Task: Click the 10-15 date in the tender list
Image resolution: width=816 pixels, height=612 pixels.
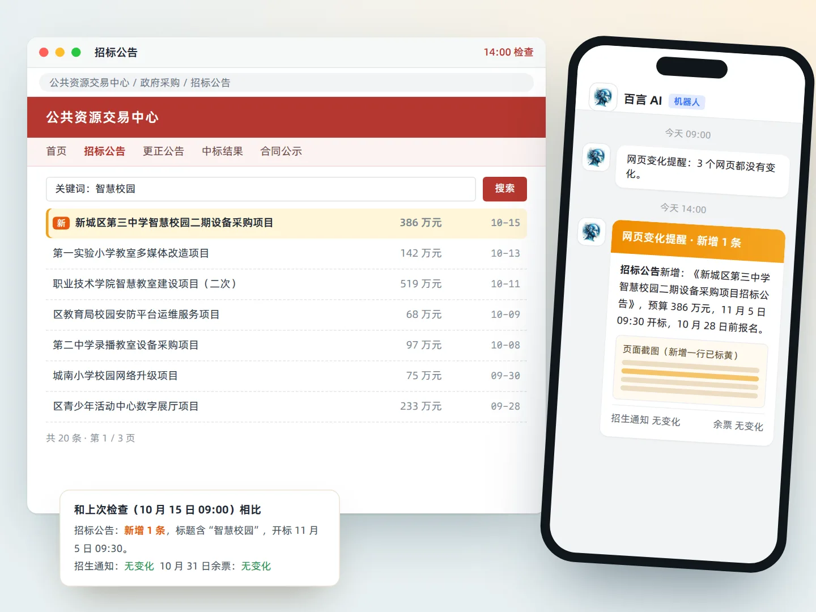Action: coord(505,223)
